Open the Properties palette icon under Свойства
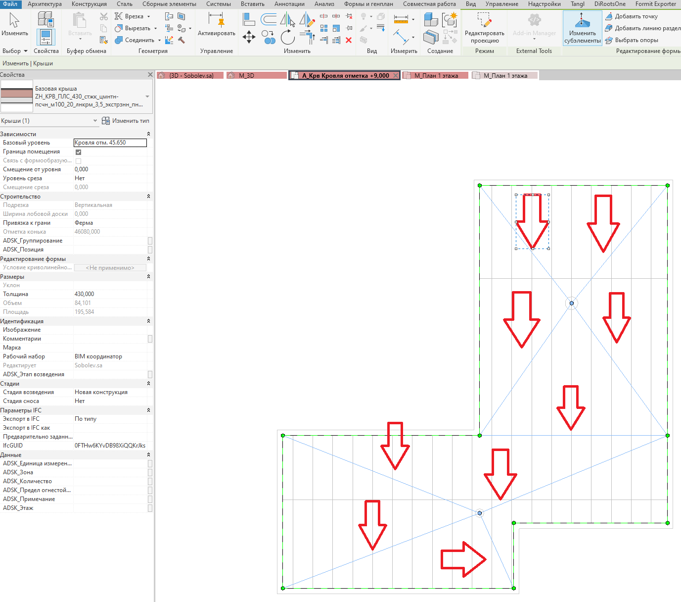The width and height of the screenshot is (681, 602). tap(45, 38)
